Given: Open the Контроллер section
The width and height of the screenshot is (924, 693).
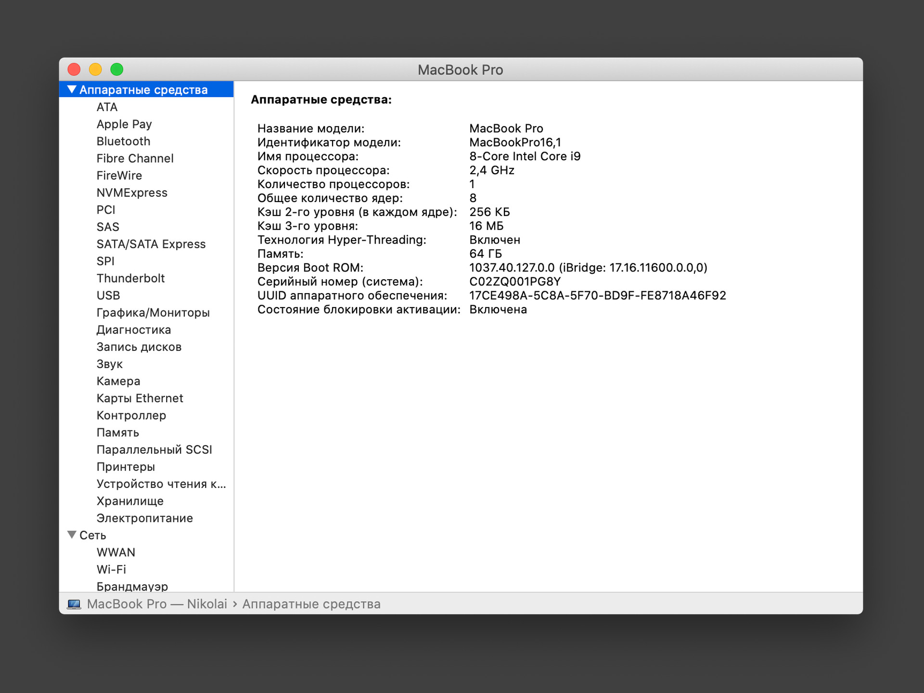Looking at the screenshot, I should click(x=131, y=415).
